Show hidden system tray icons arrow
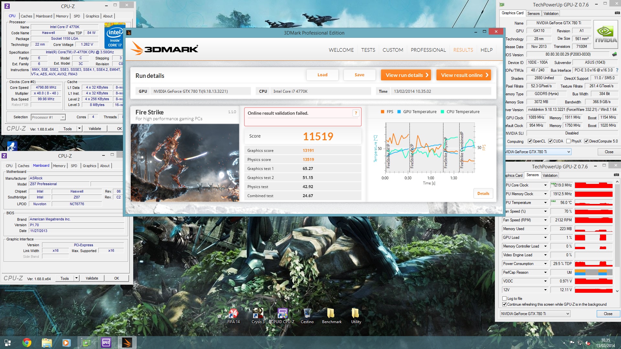The height and width of the screenshot is (349, 621). (x=564, y=343)
